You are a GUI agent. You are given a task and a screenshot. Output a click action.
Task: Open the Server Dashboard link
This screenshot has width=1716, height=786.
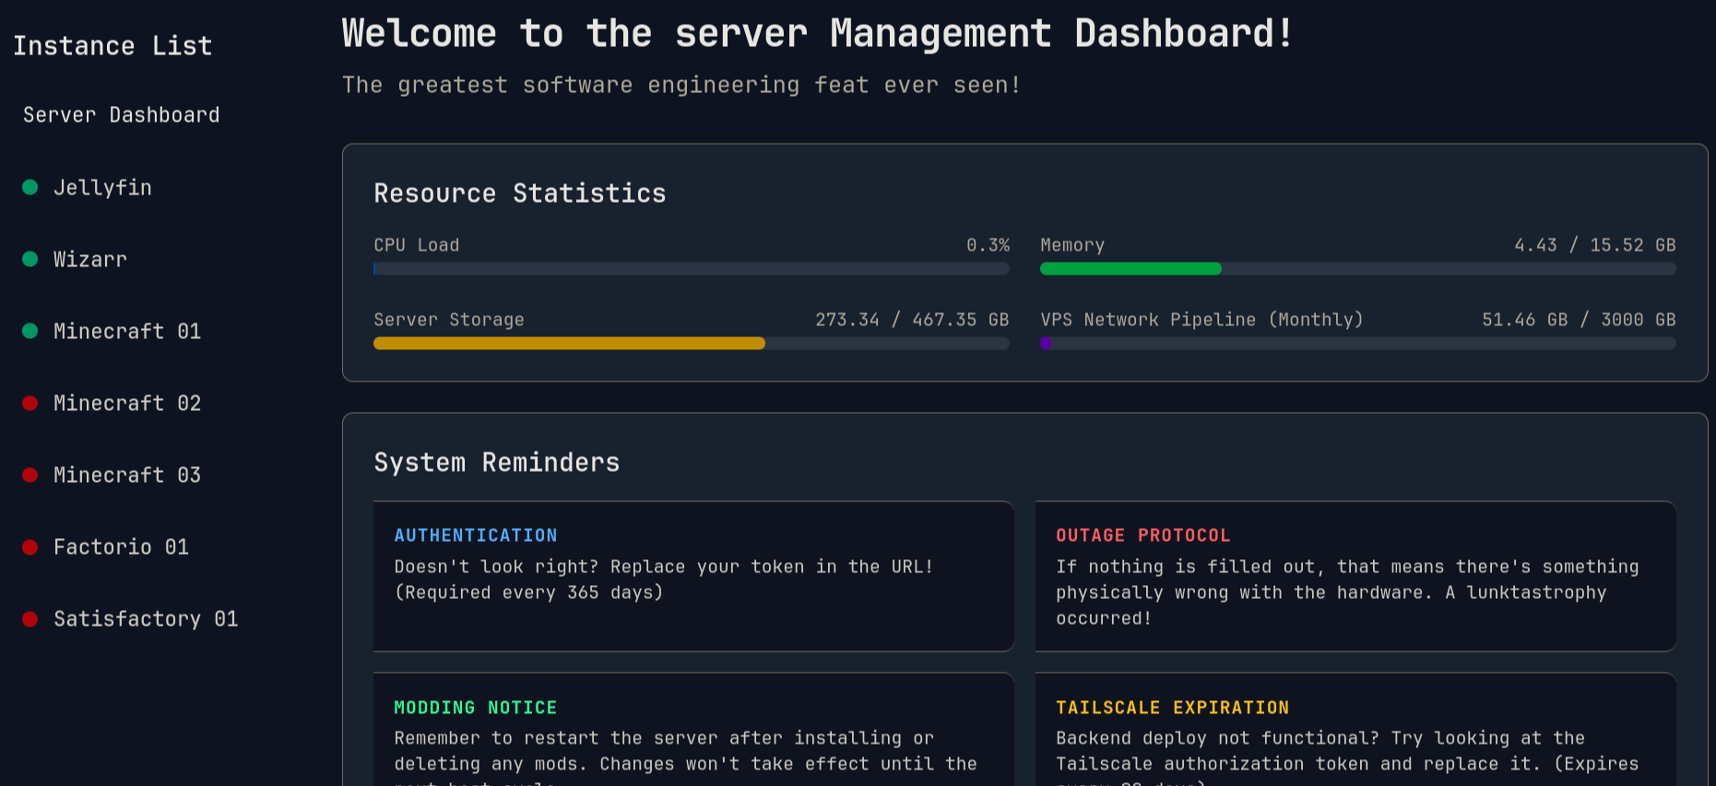pyautogui.click(x=122, y=115)
